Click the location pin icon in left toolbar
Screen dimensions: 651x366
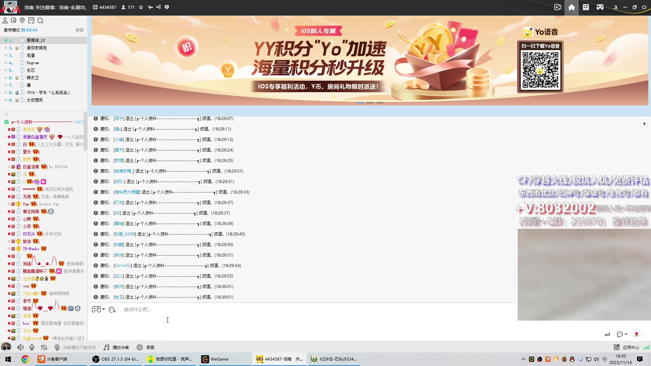click(x=22, y=21)
